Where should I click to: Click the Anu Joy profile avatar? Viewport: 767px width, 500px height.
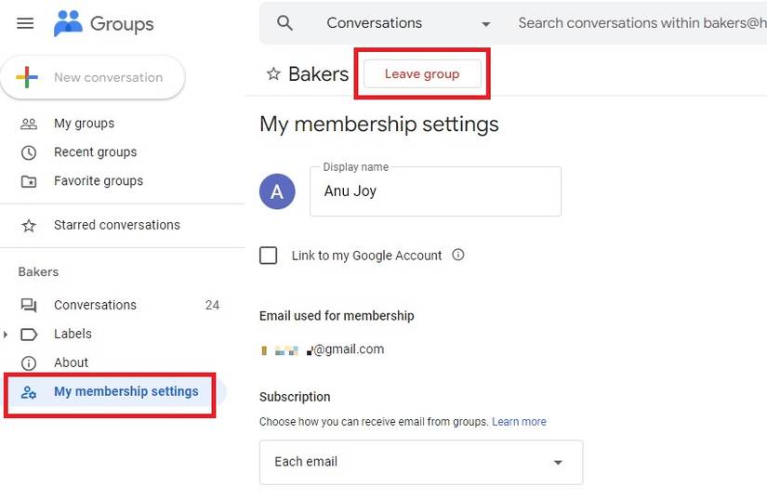pos(277,191)
